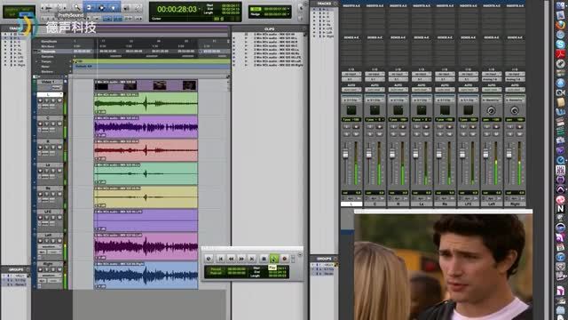Open the Nudge value dropdown
Viewport: 568px width, 320px height.
point(288,14)
